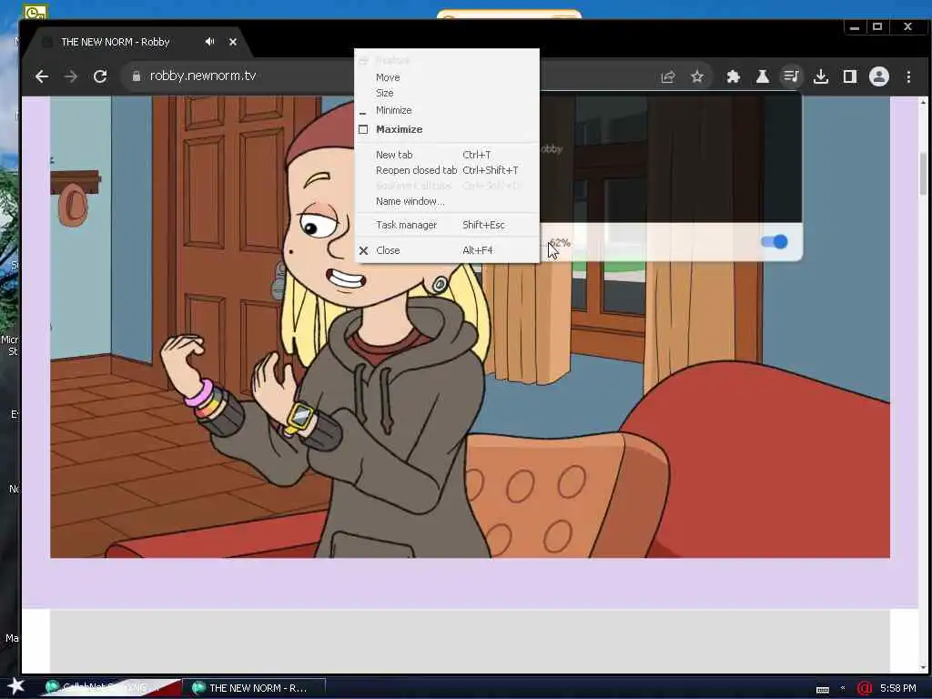Open the Extensions puzzle icon
Image resolution: width=932 pixels, height=699 pixels.
734,76
